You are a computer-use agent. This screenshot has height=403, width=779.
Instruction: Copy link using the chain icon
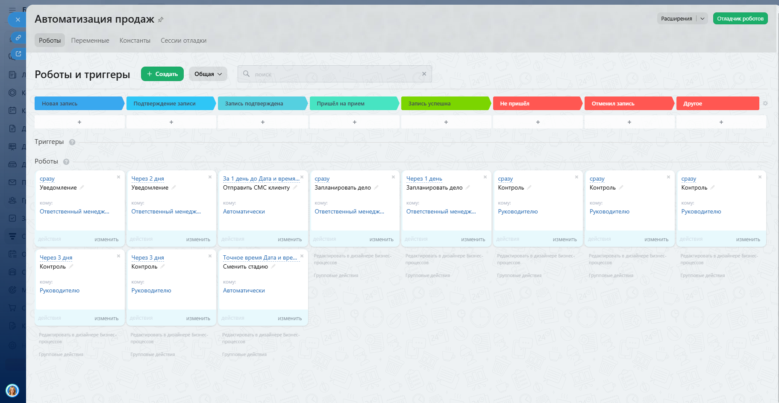click(x=18, y=38)
